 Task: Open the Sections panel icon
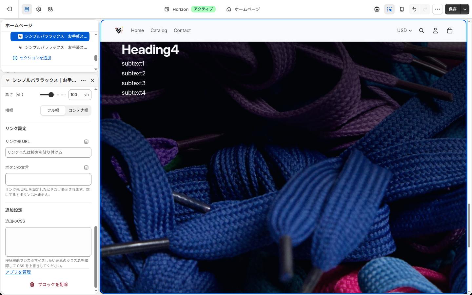(27, 9)
